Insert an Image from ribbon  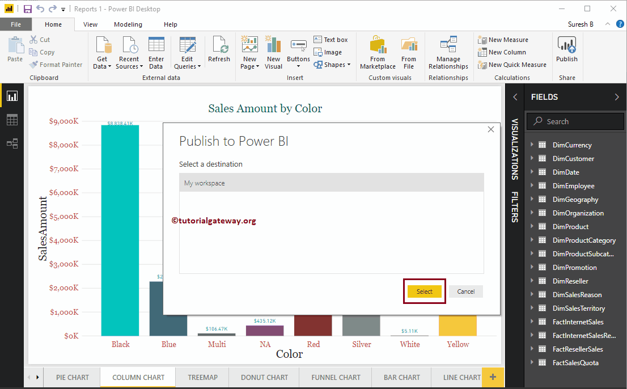tap(328, 52)
